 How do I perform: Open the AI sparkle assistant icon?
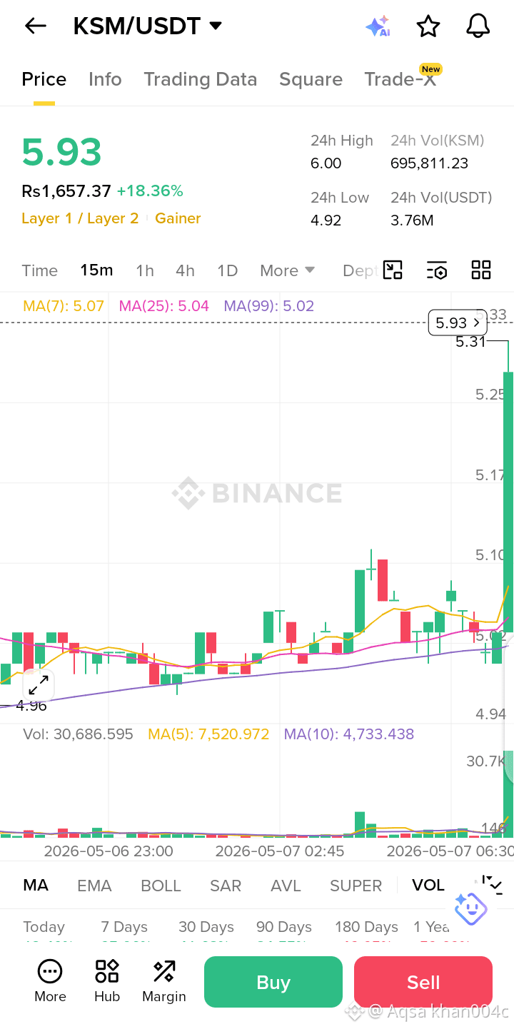pos(378,26)
